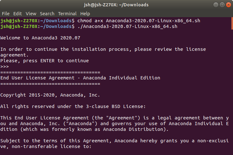This screenshot has height=155, width=233.
Task: Click the 'Copyright 2015-2020, Anaconda, Inc.' line
Action: 50,95
